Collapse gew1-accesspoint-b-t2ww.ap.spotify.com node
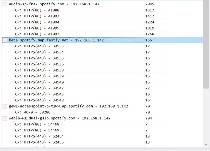 click(5, 106)
